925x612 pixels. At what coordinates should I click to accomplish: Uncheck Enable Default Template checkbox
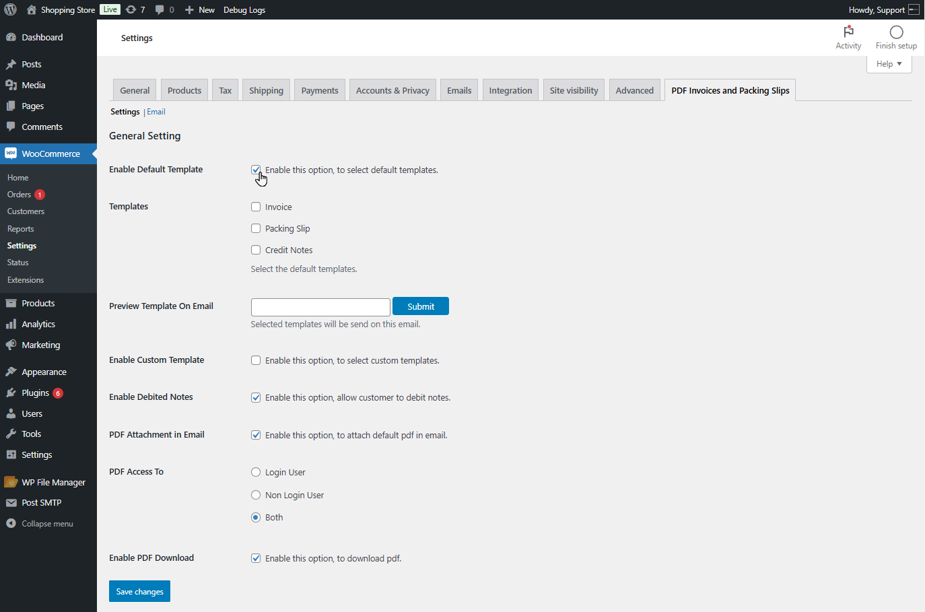pyautogui.click(x=256, y=170)
